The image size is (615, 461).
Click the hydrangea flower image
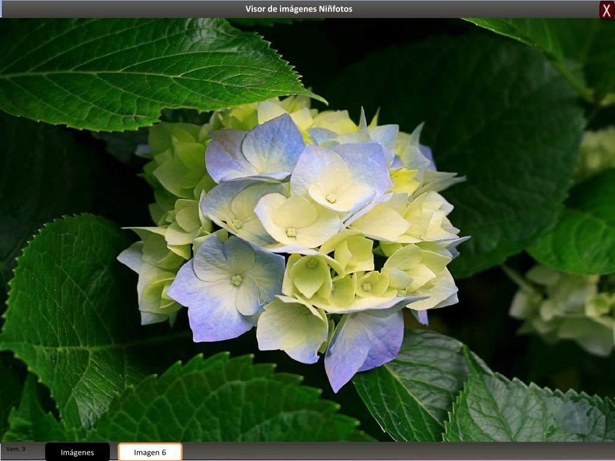307,230
